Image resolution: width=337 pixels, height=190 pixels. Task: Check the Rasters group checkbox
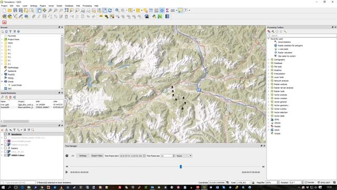coord(5,148)
